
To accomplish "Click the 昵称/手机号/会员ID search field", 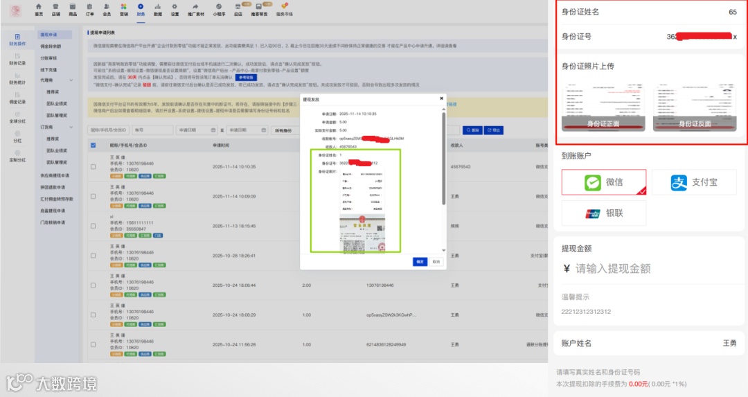I will pos(108,130).
